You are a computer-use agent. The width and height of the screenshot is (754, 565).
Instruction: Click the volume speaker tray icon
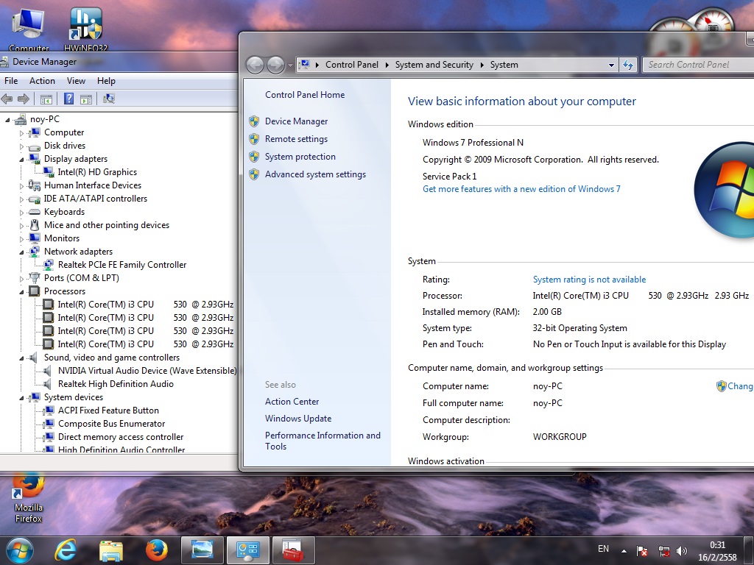[x=682, y=550]
